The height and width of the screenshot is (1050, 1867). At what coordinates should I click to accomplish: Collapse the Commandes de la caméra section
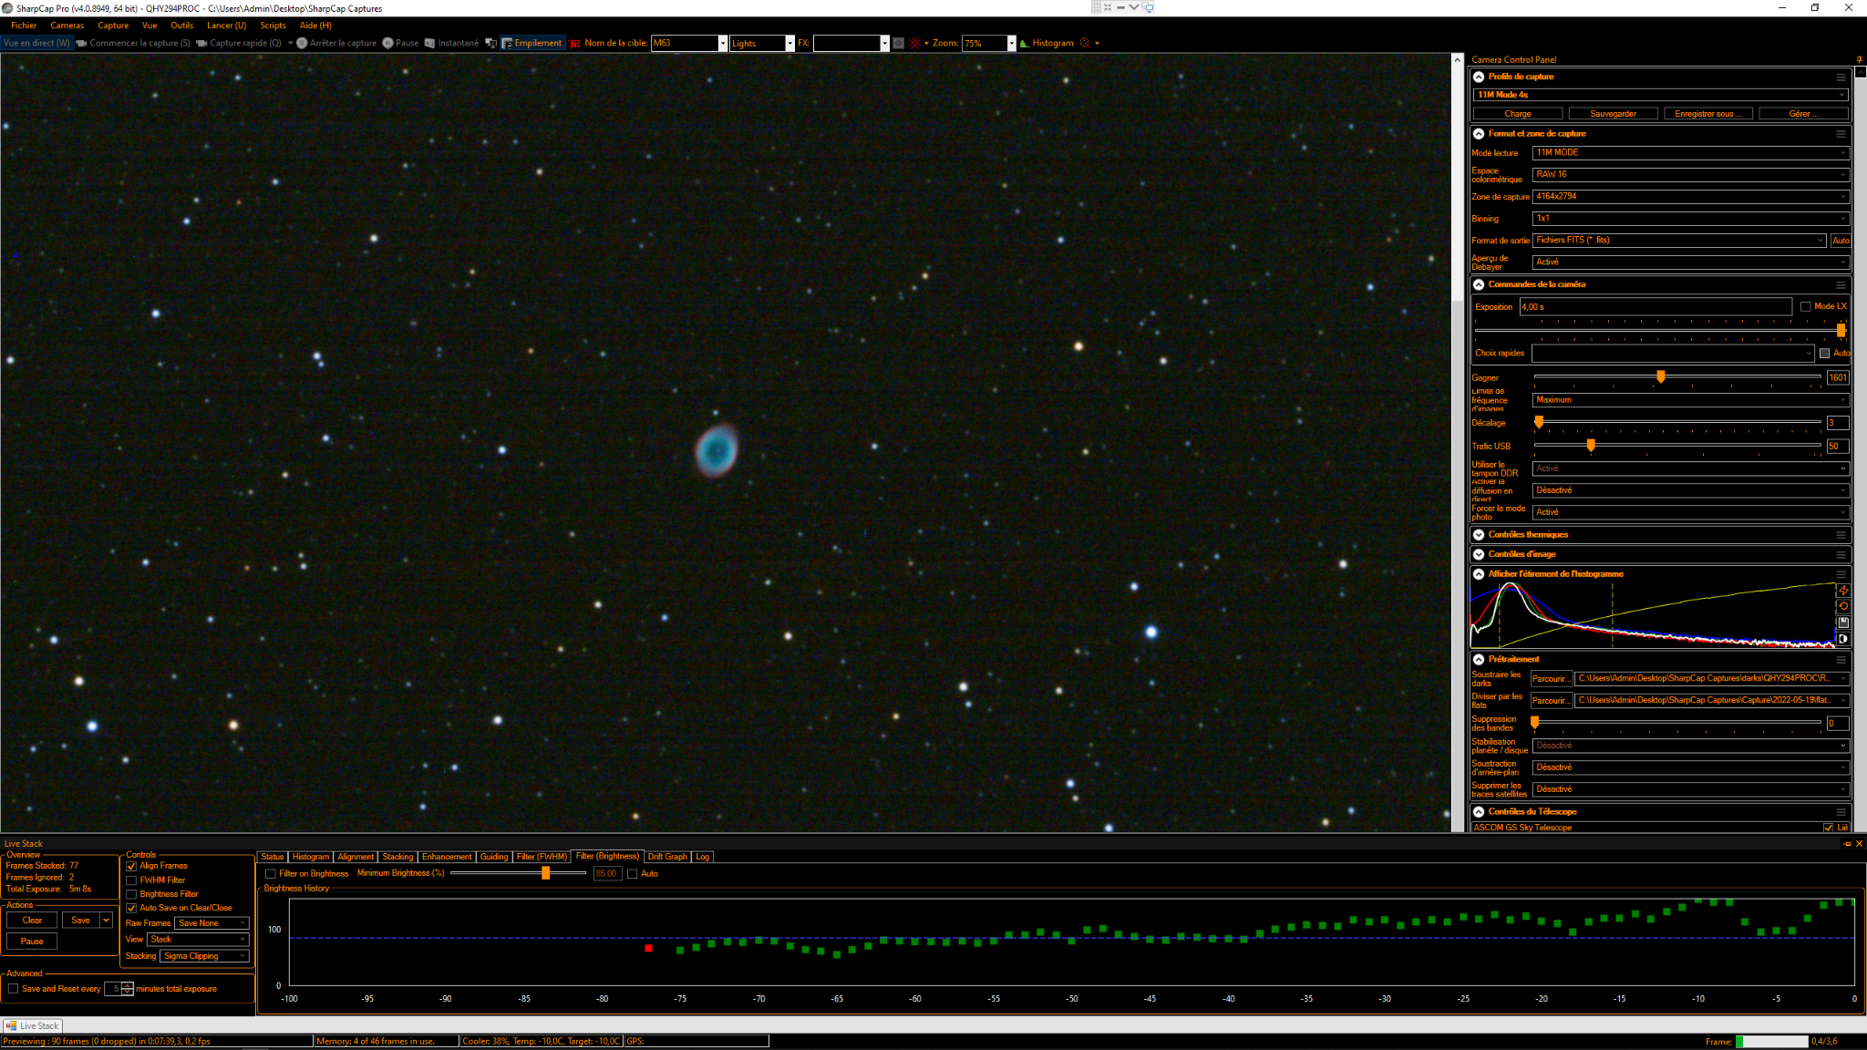coord(1479,284)
